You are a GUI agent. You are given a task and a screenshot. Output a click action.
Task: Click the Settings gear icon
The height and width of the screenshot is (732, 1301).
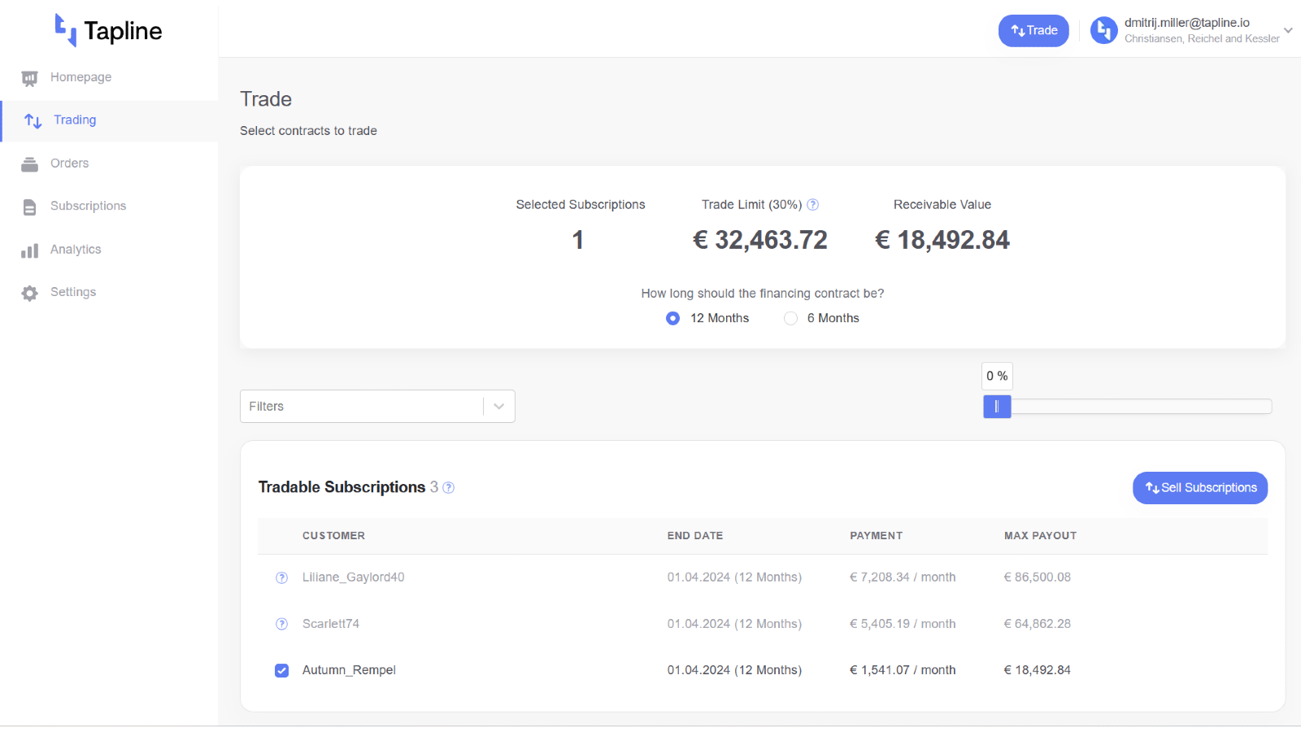click(x=30, y=293)
